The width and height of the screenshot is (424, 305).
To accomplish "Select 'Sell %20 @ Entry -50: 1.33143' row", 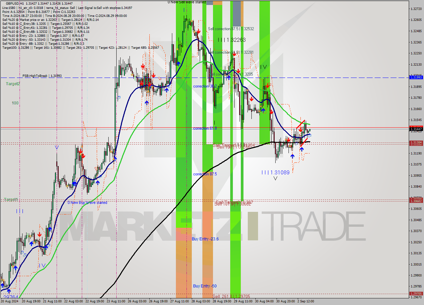I will click(45, 39).
